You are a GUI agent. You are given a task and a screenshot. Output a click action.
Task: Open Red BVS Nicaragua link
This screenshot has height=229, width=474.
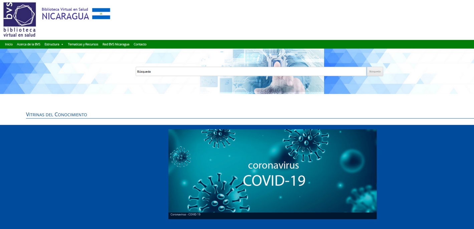tap(116, 44)
